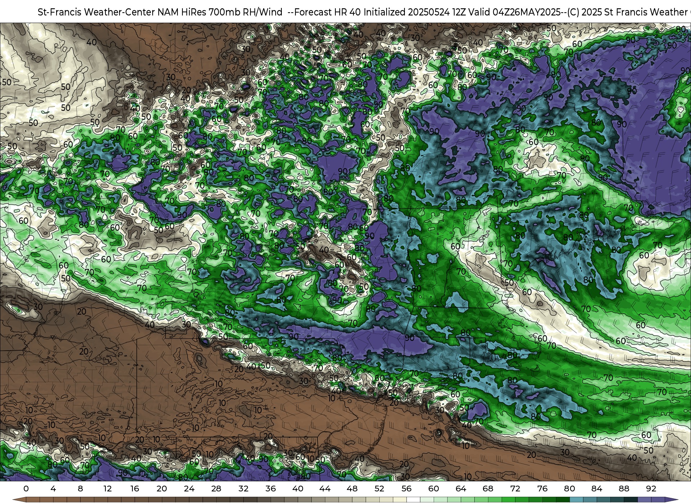Click the light teal colorbar segment right of 80
Screen dimensions: 691x504
(576, 500)
